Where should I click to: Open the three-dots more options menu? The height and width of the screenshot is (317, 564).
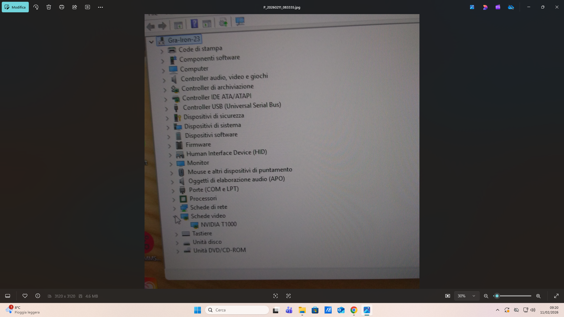coord(100,7)
